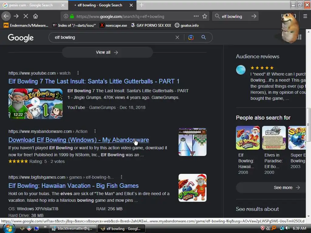
Task: Close the elf bowling Google Search tab
Action: 131,5
